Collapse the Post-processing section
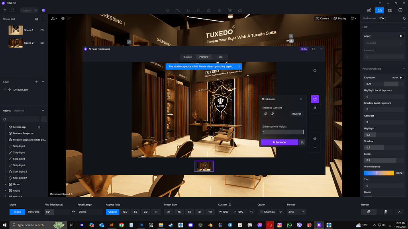 click(x=404, y=69)
